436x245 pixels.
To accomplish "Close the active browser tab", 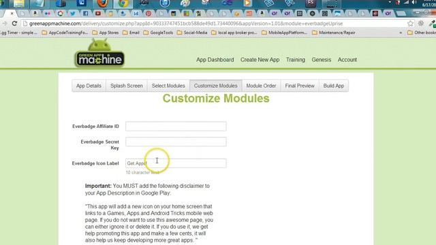I will (12, 14).
